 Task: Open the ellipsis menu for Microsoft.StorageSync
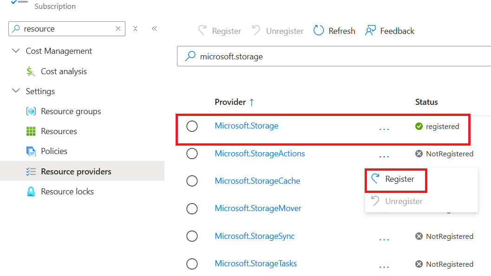(x=384, y=239)
